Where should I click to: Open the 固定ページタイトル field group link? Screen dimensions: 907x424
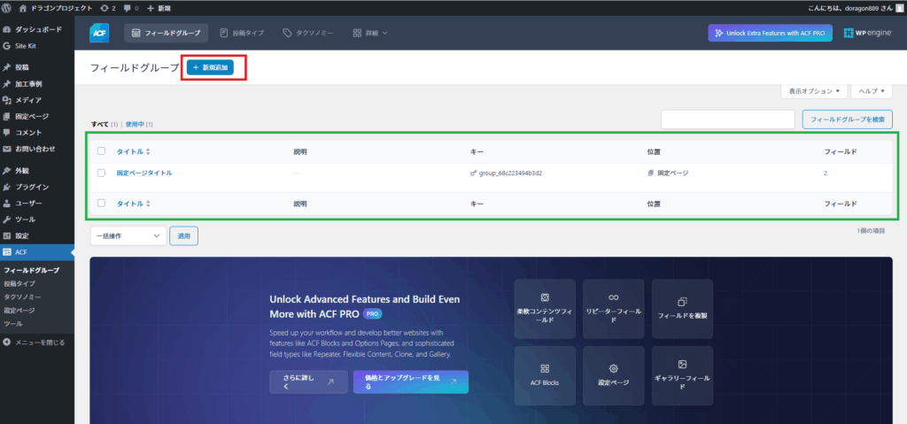144,173
